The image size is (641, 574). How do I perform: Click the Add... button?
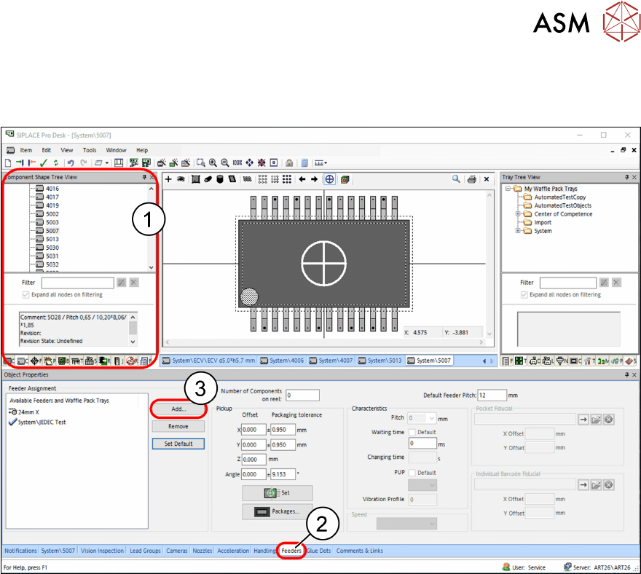tap(178, 409)
